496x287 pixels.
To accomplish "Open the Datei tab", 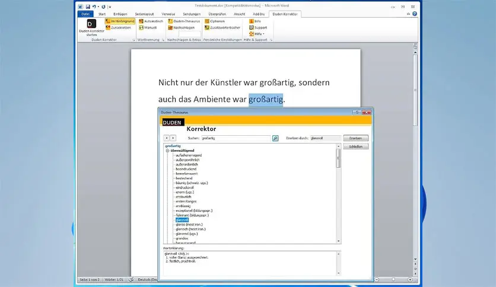I will pyautogui.click(x=85, y=14).
